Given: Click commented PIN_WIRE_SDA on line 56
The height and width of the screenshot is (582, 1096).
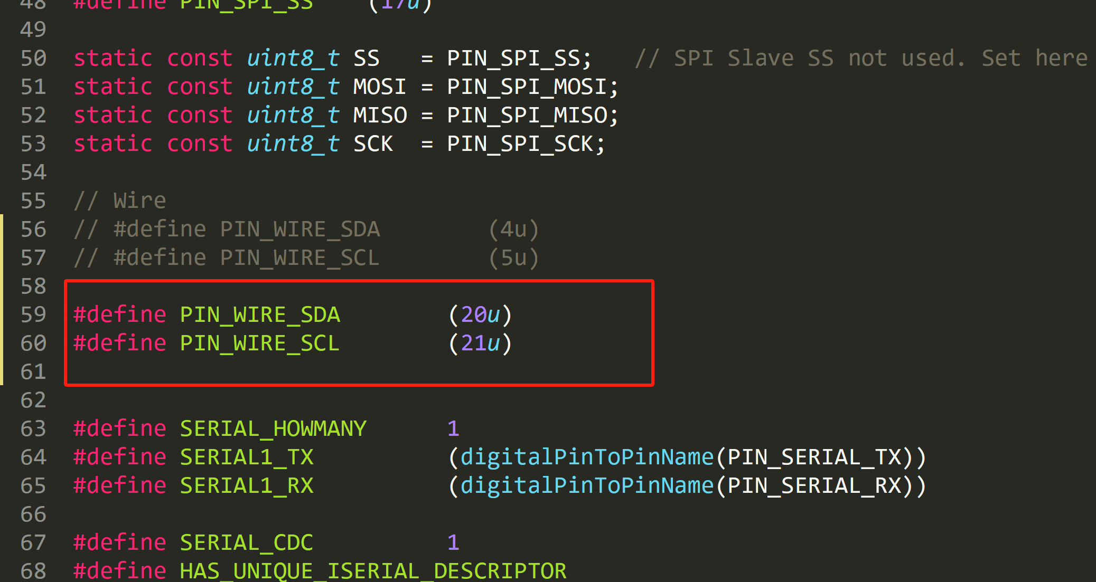Looking at the screenshot, I should 299,229.
